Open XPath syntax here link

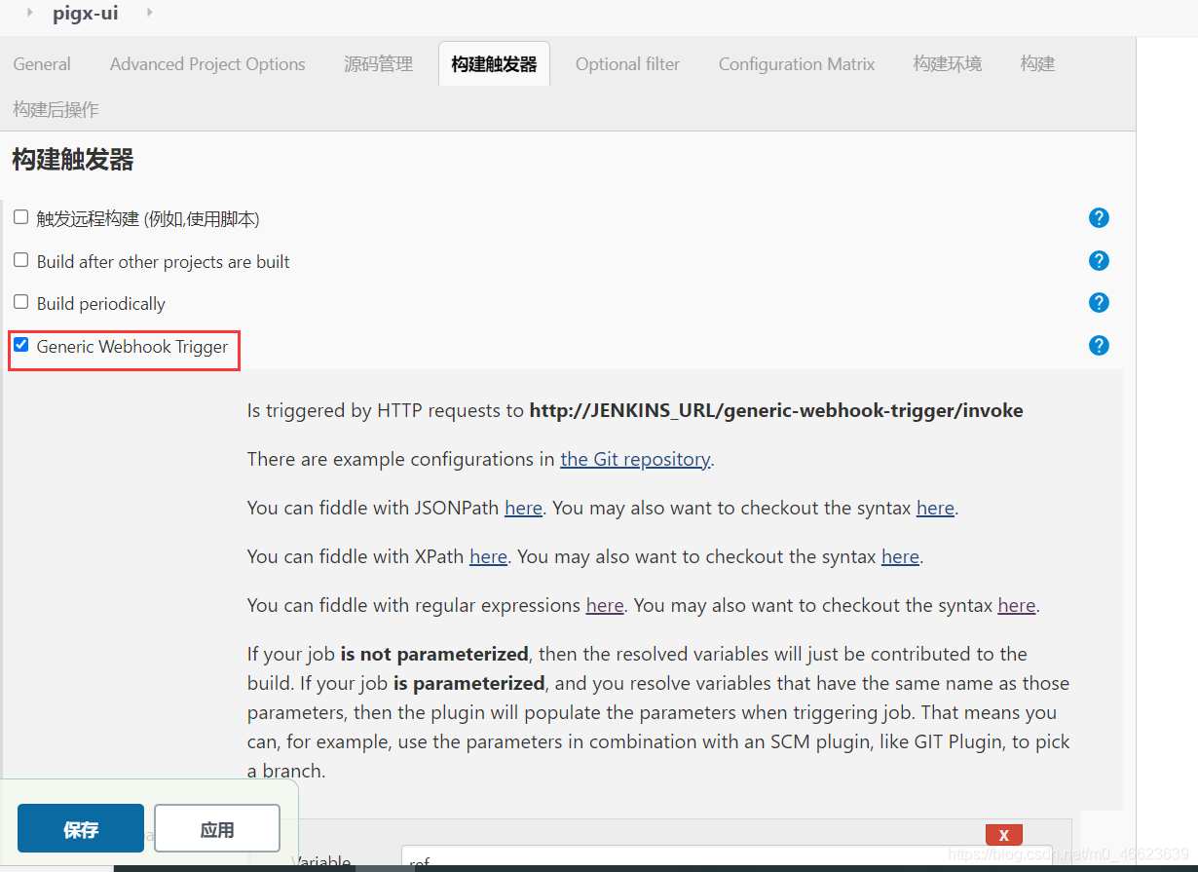click(x=900, y=556)
